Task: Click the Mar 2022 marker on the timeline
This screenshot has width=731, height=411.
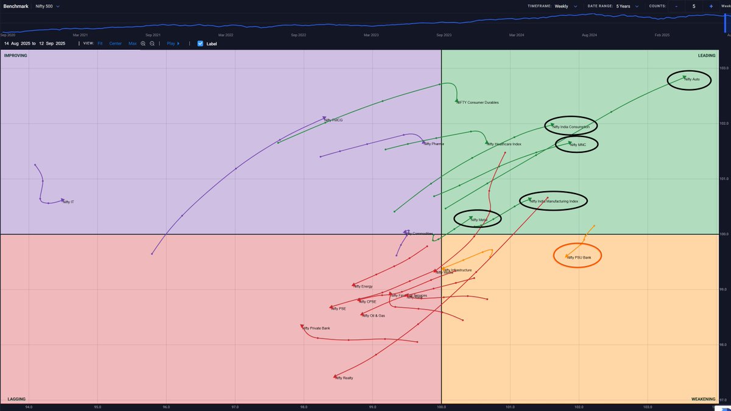Action: point(227,35)
